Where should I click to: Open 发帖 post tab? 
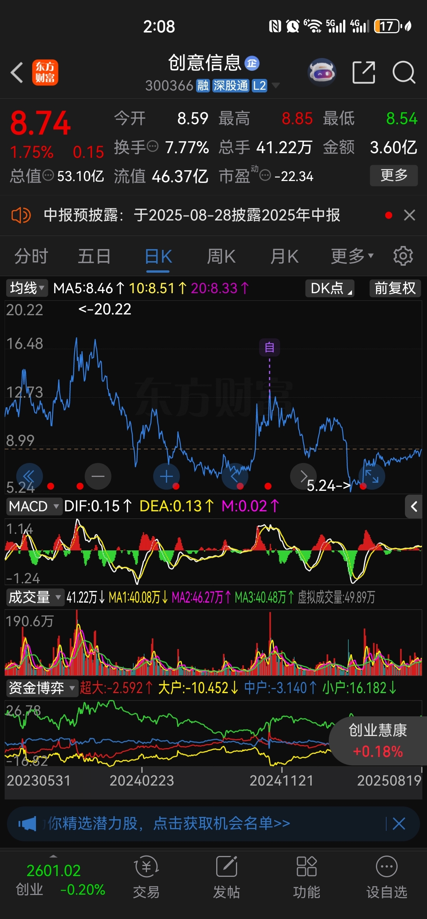click(227, 877)
